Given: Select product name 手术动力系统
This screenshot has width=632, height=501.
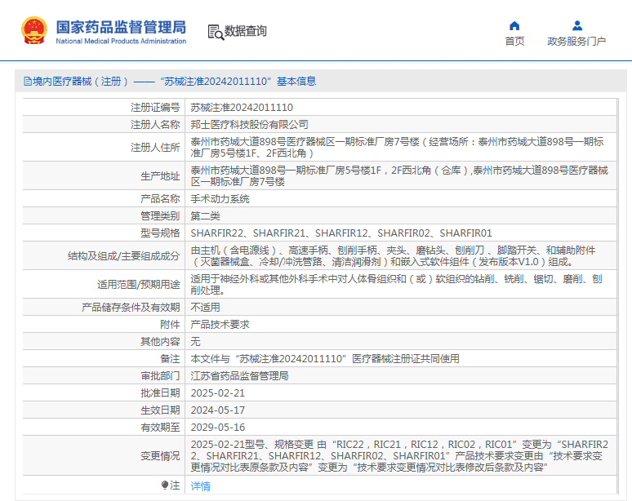Looking at the screenshot, I should [x=220, y=199].
